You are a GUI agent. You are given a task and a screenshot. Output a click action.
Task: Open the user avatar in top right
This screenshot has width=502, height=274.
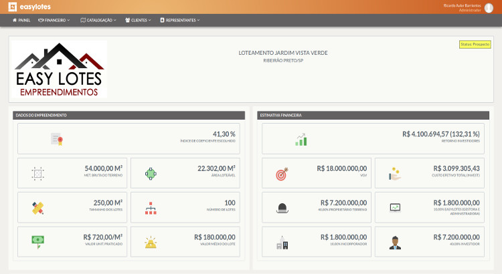point(489,7)
